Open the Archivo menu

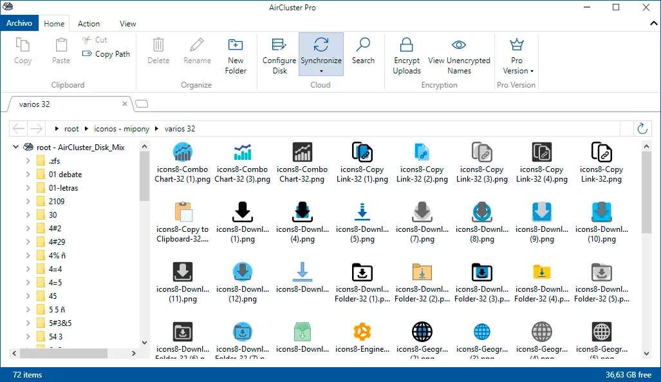(x=19, y=23)
